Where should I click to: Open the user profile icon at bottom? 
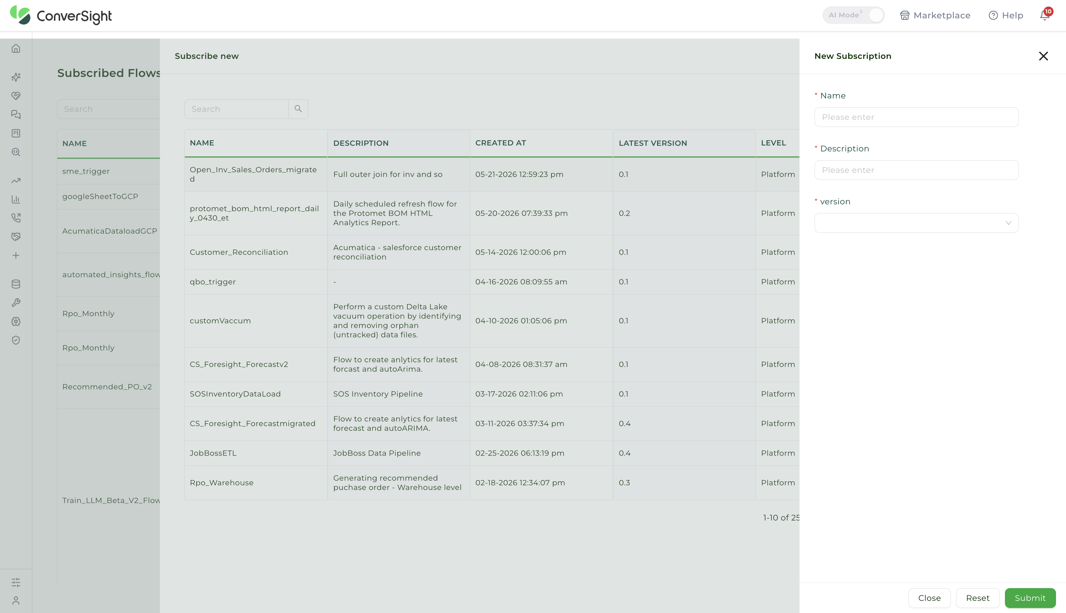[16, 600]
